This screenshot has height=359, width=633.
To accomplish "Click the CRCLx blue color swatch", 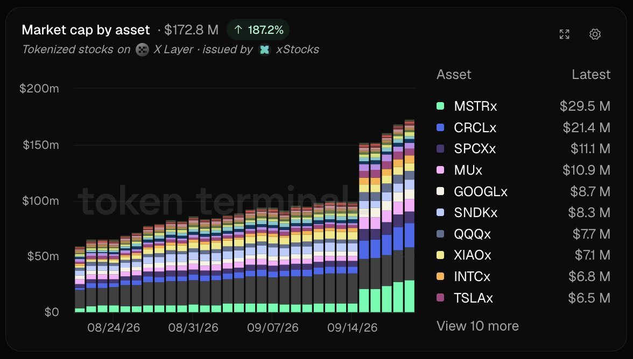I will click(440, 127).
